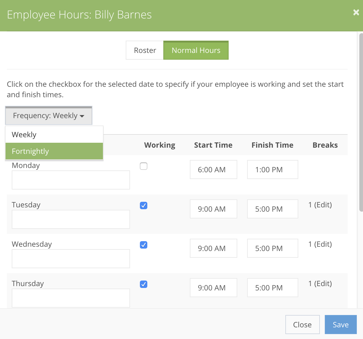Adjust Monday's 1:00 PM finish time
363x339 pixels.
[272, 169]
